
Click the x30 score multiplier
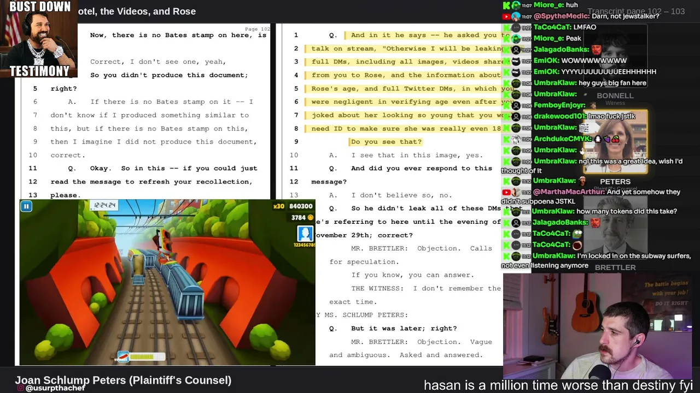point(279,206)
